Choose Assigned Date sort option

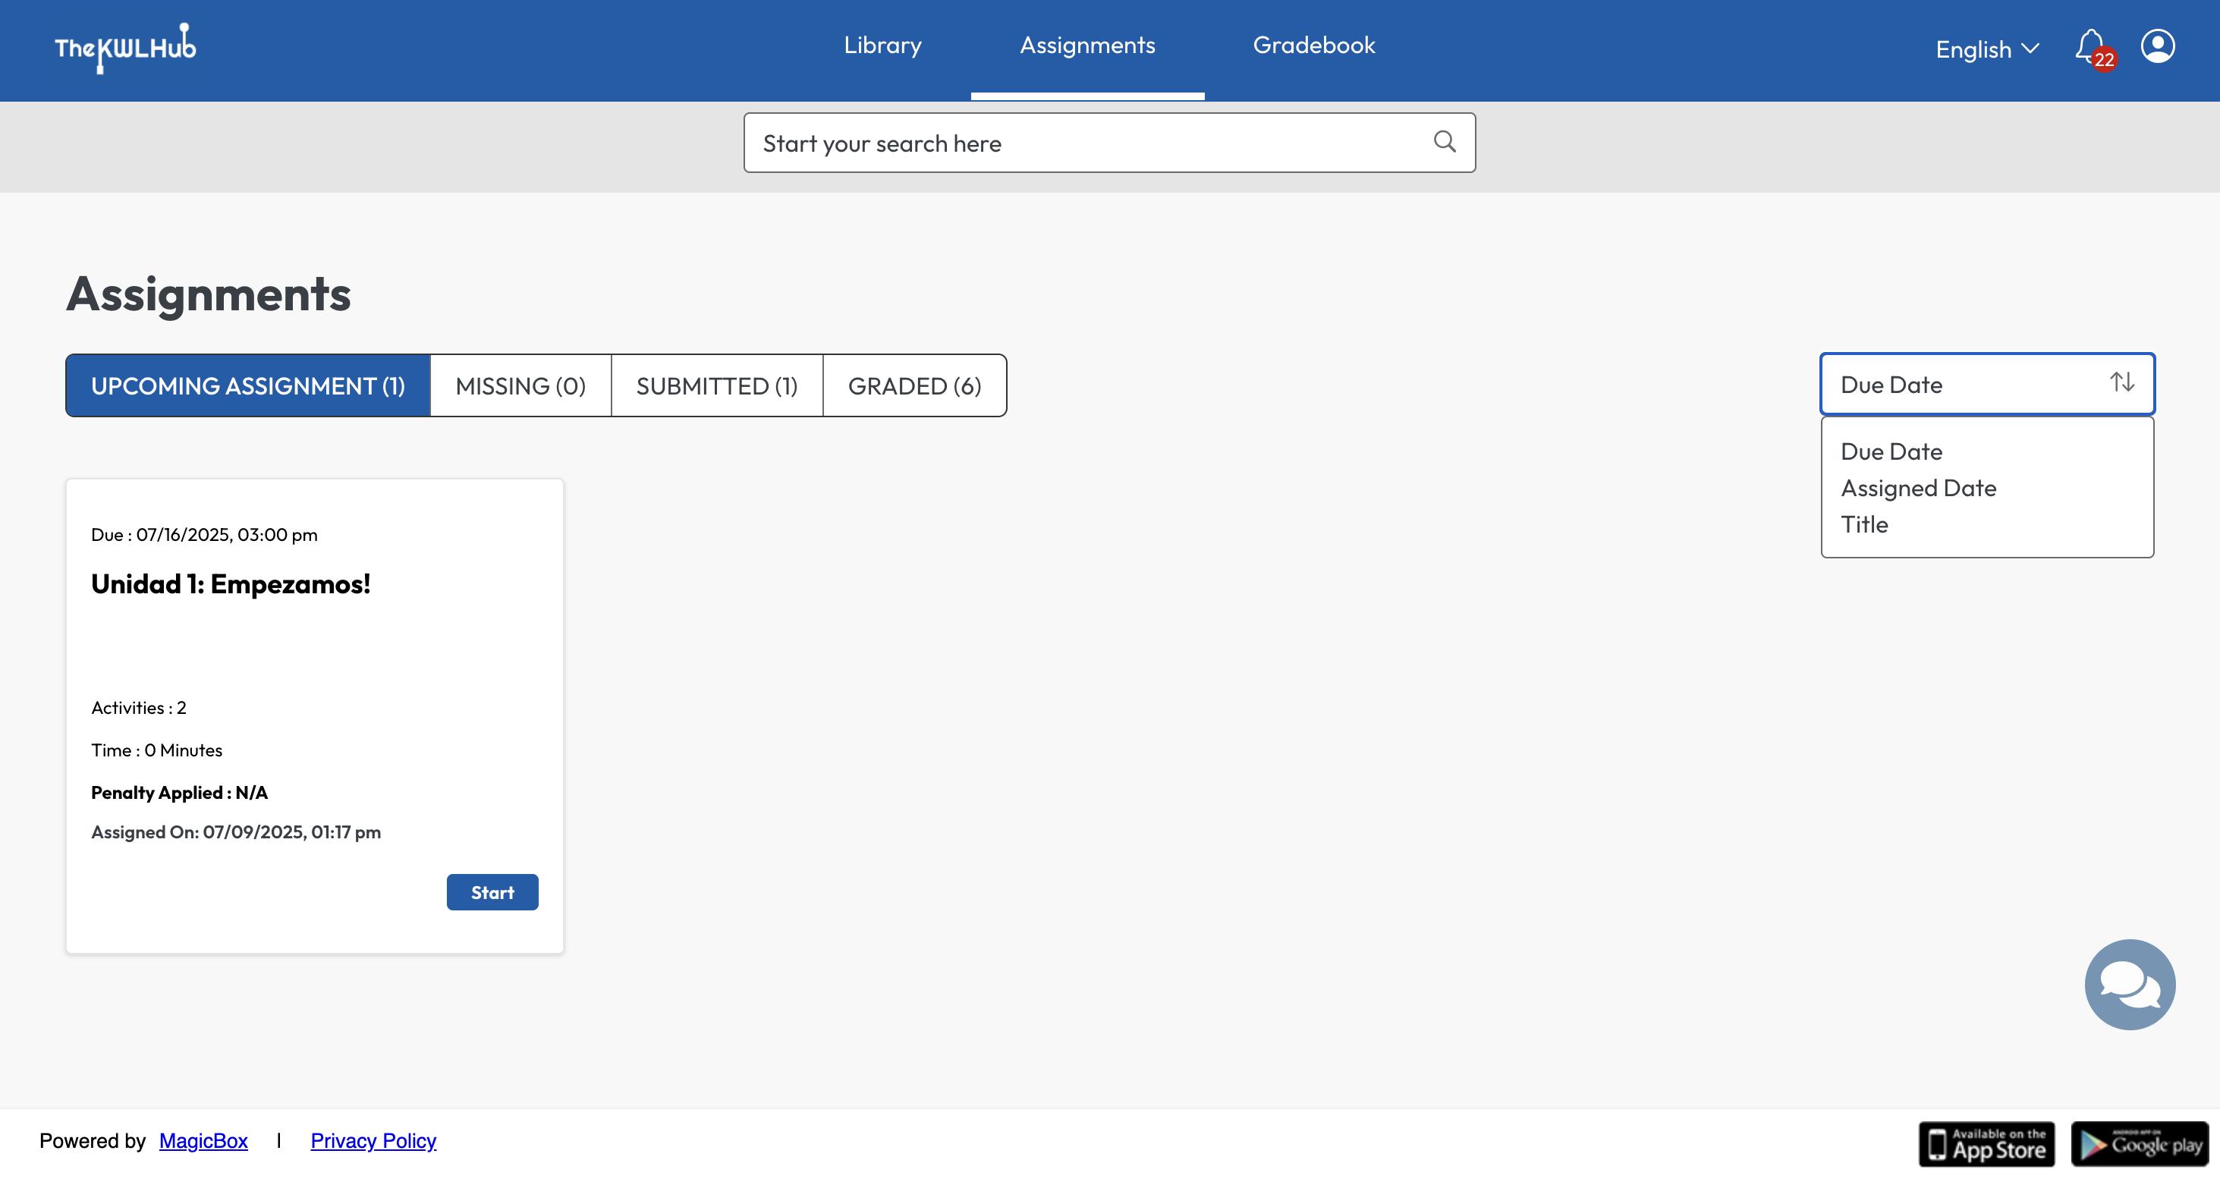(1918, 489)
